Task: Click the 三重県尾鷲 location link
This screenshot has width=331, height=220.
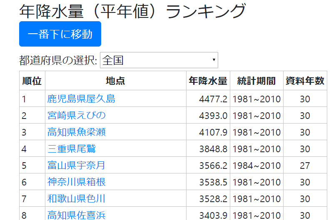Action: [72, 149]
